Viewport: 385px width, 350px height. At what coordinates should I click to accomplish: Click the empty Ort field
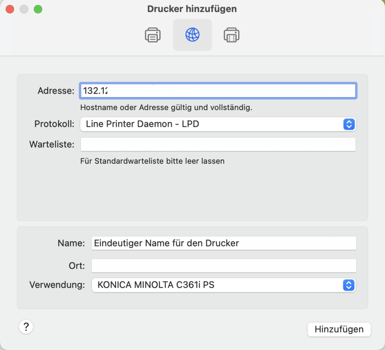[x=224, y=266]
